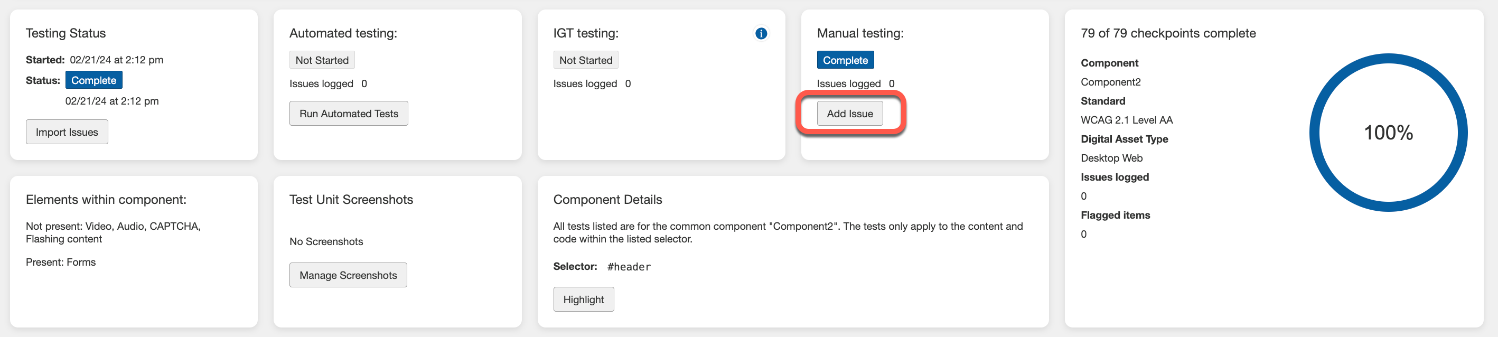Highlight the component selector
Image resolution: width=1498 pixels, height=337 pixels.
click(x=584, y=298)
